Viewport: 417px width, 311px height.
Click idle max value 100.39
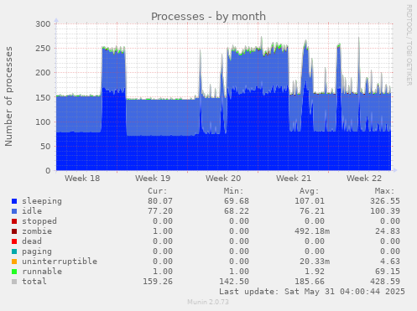tap(385, 211)
